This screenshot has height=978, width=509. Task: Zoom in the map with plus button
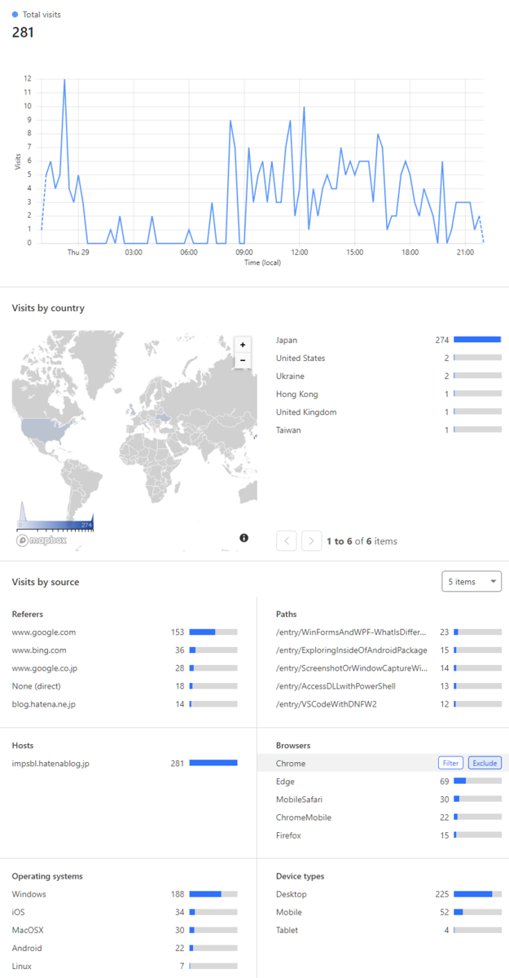[243, 345]
